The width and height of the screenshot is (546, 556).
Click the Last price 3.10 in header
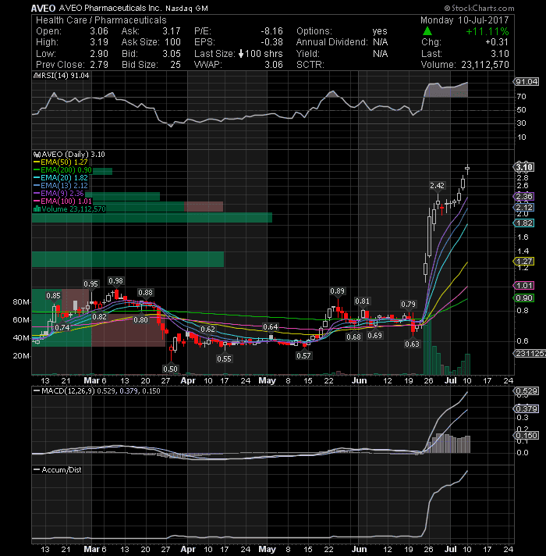500,54
